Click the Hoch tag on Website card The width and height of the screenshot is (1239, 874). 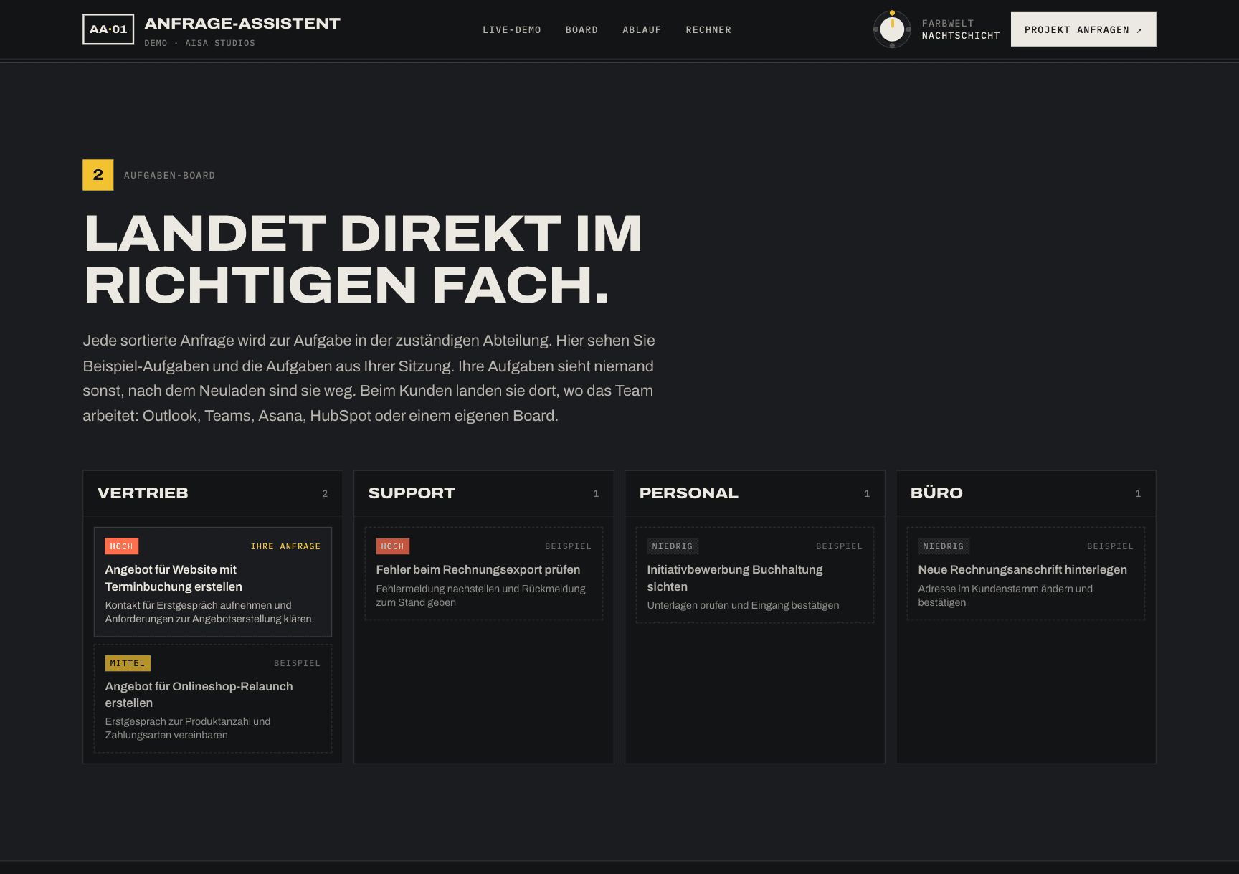coord(122,546)
